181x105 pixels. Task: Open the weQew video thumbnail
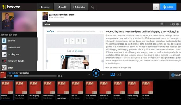(75, 62)
